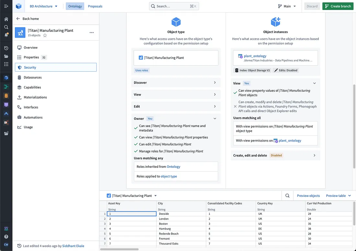Click the search magnifier icon in preview panel
This screenshot has width=356, height=251.
(287, 196)
